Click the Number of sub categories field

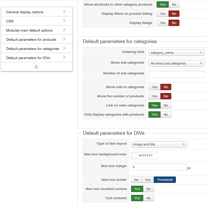click(176, 74)
